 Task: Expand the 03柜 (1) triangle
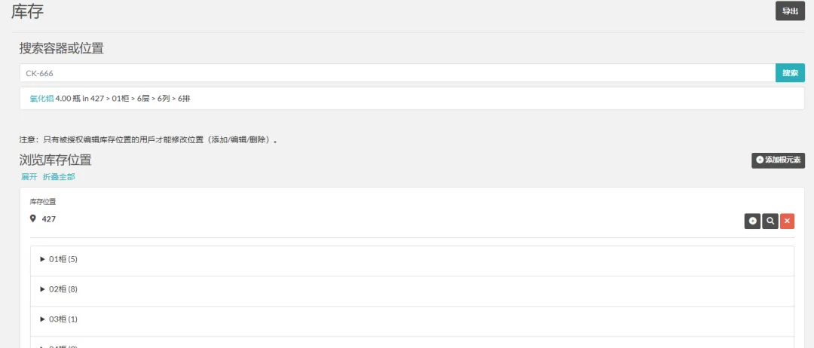coord(43,319)
